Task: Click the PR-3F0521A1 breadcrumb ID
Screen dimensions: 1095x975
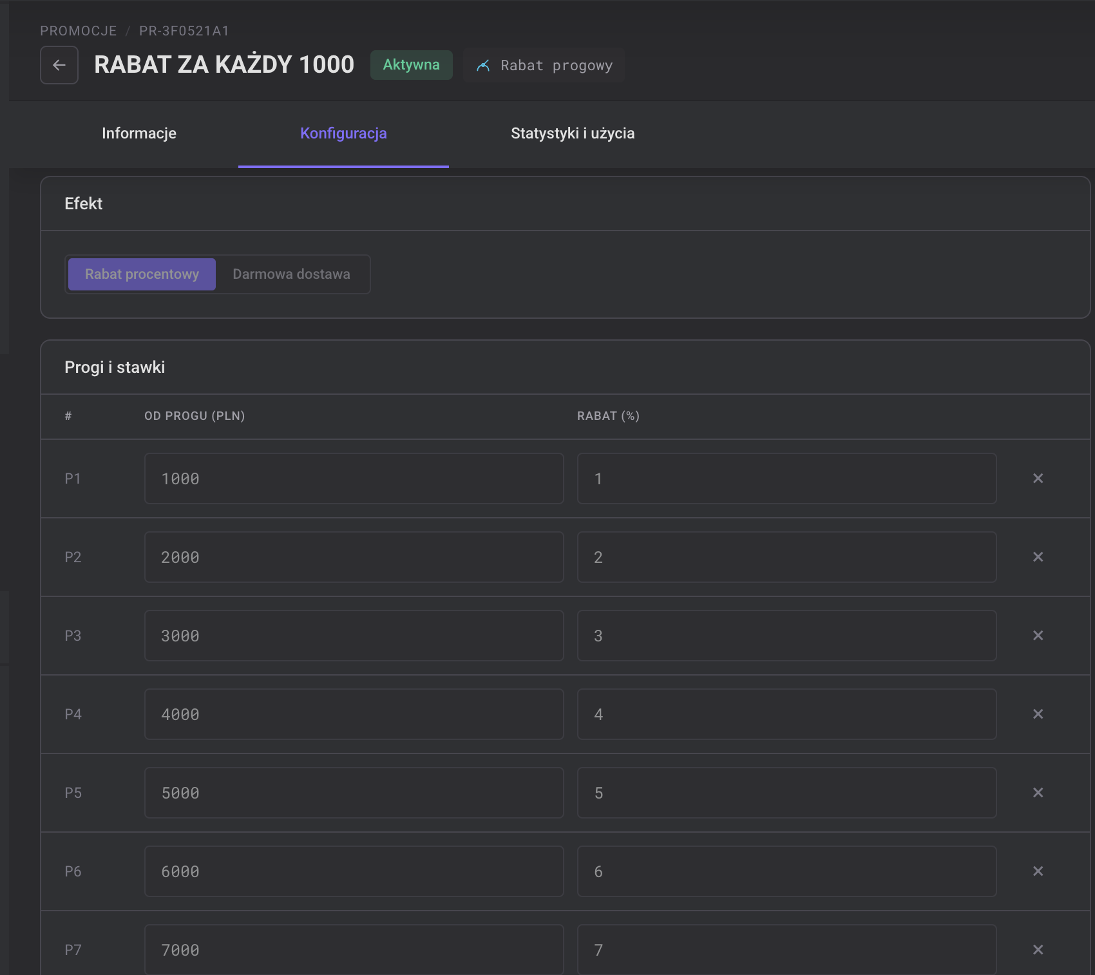Action: tap(184, 31)
